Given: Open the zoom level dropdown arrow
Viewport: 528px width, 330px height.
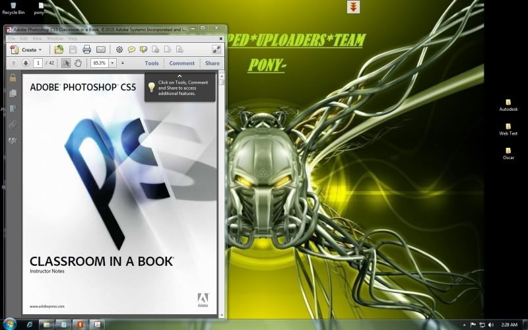Looking at the screenshot, I should [112, 63].
